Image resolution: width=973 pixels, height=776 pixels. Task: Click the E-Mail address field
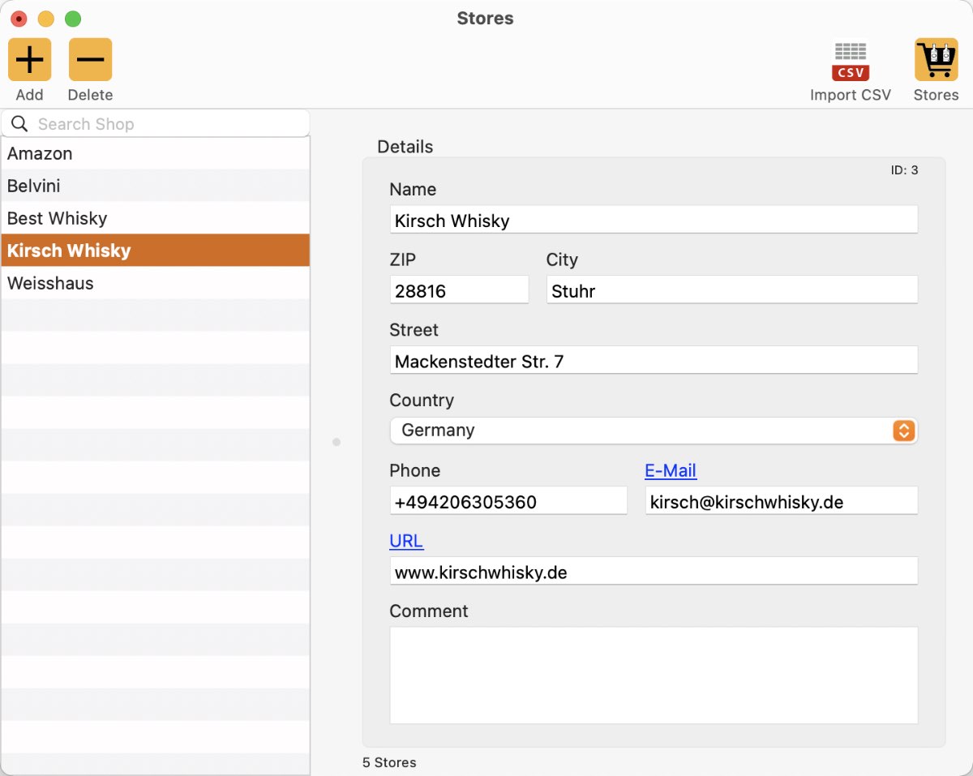(x=782, y=501)
